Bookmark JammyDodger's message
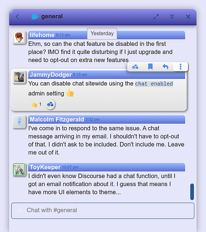 [x=150, y=67]
